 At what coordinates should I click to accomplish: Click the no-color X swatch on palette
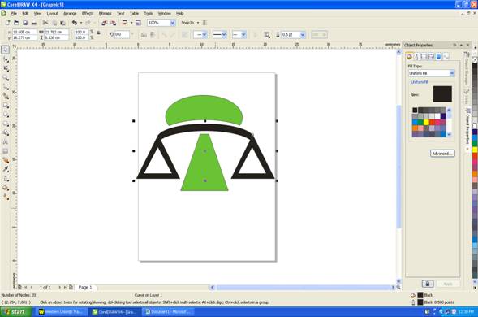[x=475, y=59]
